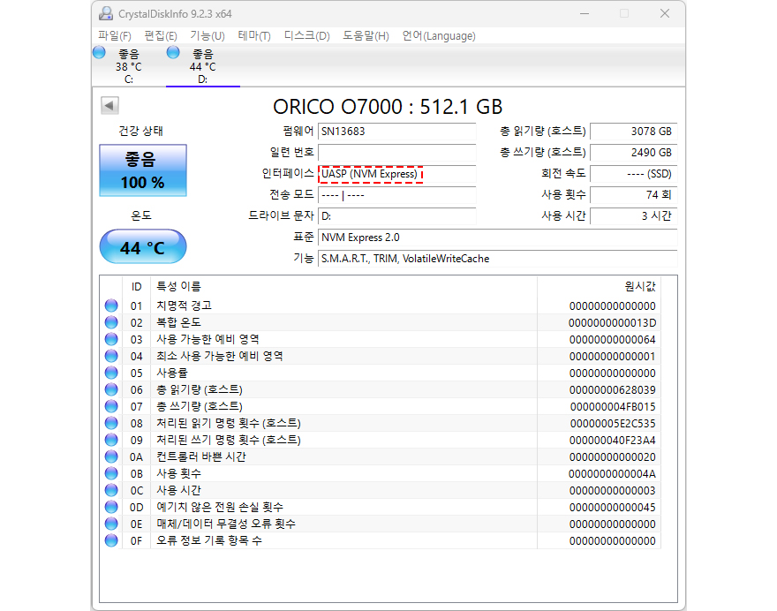The width and height of the screenshot is (777, 611).
Task: Open the 디스크(D) menu
Action: tap(306, 35)
